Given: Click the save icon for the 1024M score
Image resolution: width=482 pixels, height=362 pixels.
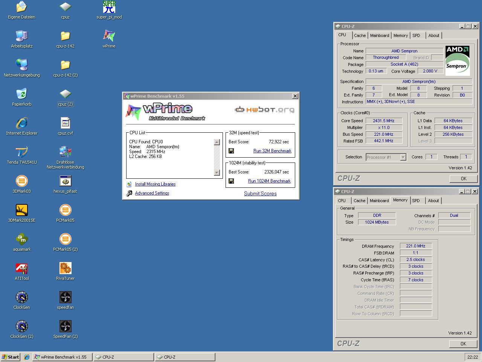Looking at the screenshot, I should (x=231, y=181).
